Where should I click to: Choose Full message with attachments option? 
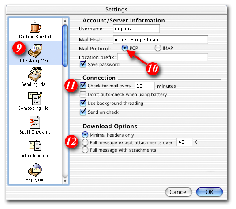tap(85, 150)
